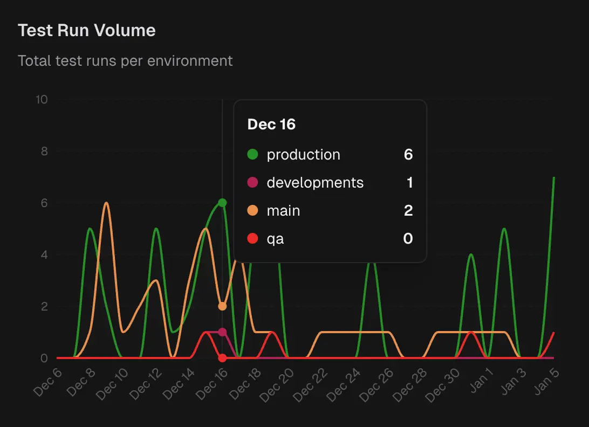Click the crimson developments legend dot
The width and height of the screenshot is (589, 427).
pyautogui.click(x=251, y=183)
